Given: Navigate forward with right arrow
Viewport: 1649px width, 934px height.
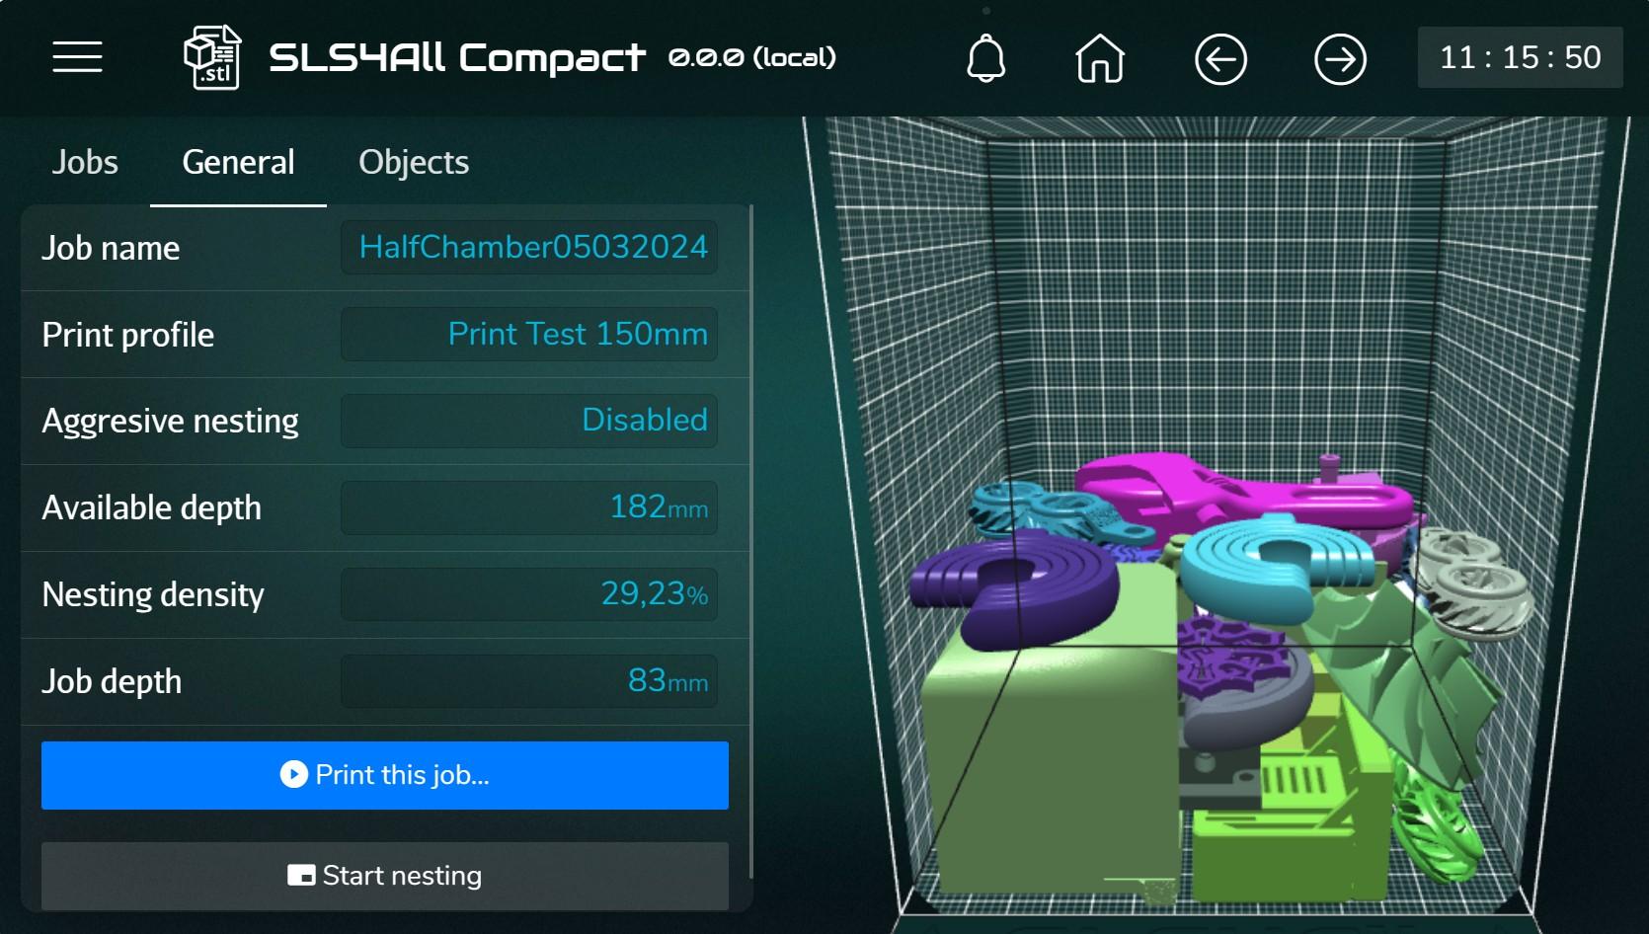Looking at the screenshot, I should tap(1340, 59).
